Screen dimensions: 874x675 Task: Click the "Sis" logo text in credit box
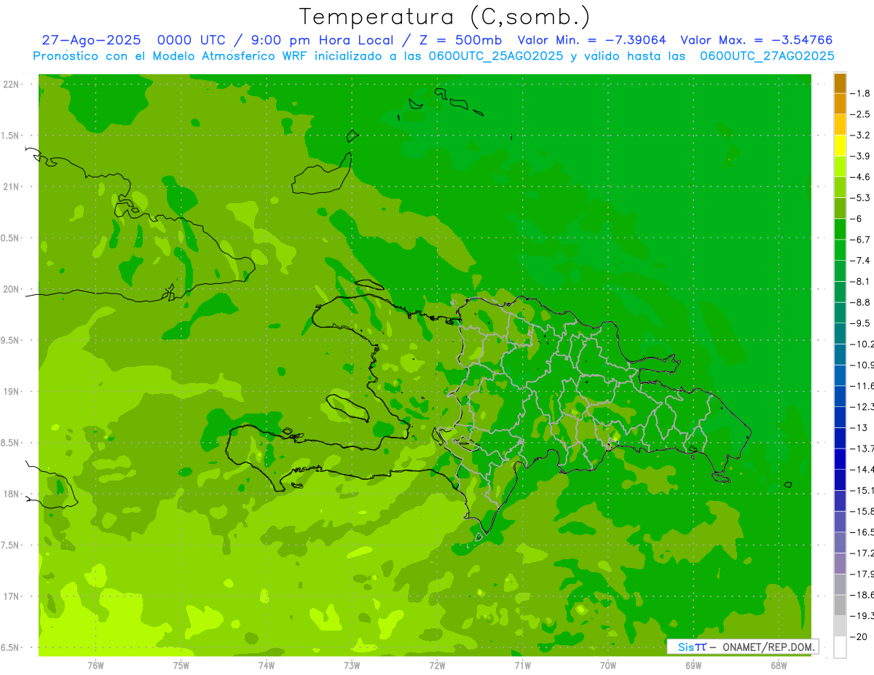pyautogui.click(x=687, y=647)
